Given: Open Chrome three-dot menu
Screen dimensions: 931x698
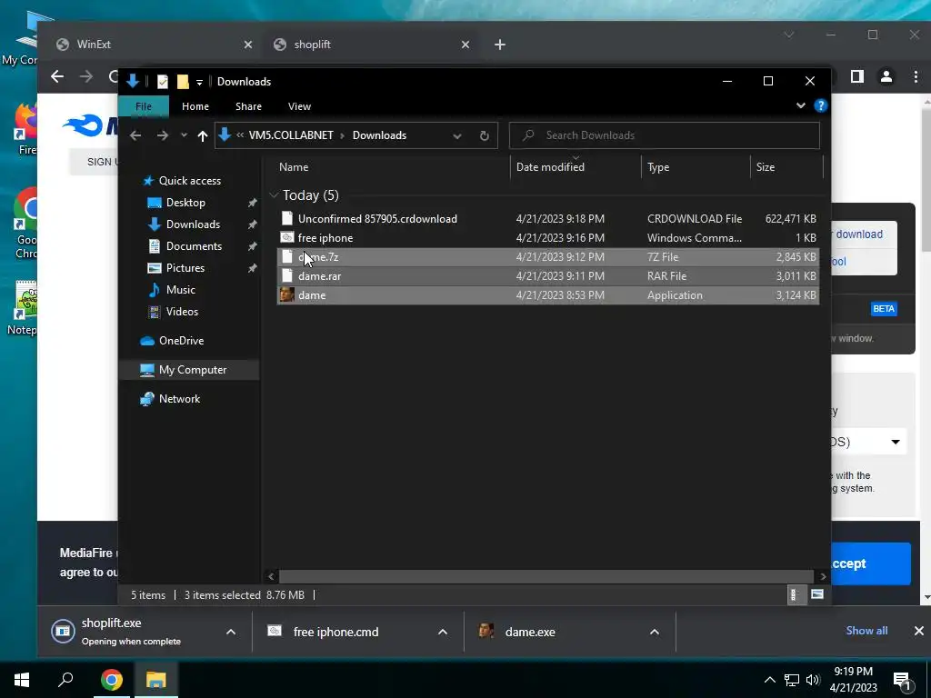Looking at the screenshot, I should 915,76.
